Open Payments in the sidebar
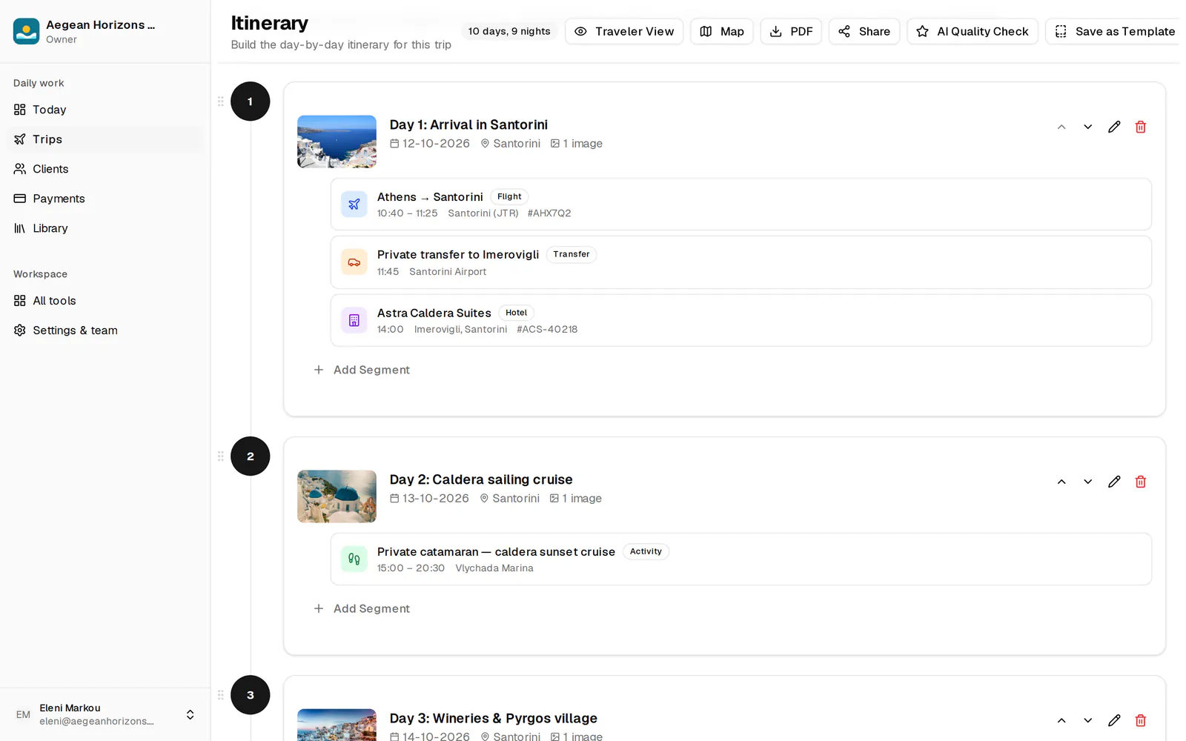The height and width of the screenshot is (741, 1186). [x=105, y=199]
